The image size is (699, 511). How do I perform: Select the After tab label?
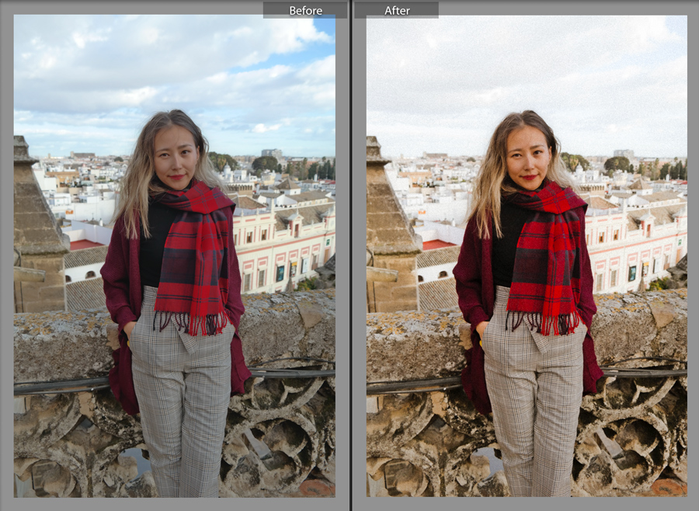398,10
